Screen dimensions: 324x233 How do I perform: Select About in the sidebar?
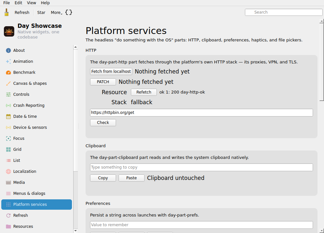tap(37, 50)
